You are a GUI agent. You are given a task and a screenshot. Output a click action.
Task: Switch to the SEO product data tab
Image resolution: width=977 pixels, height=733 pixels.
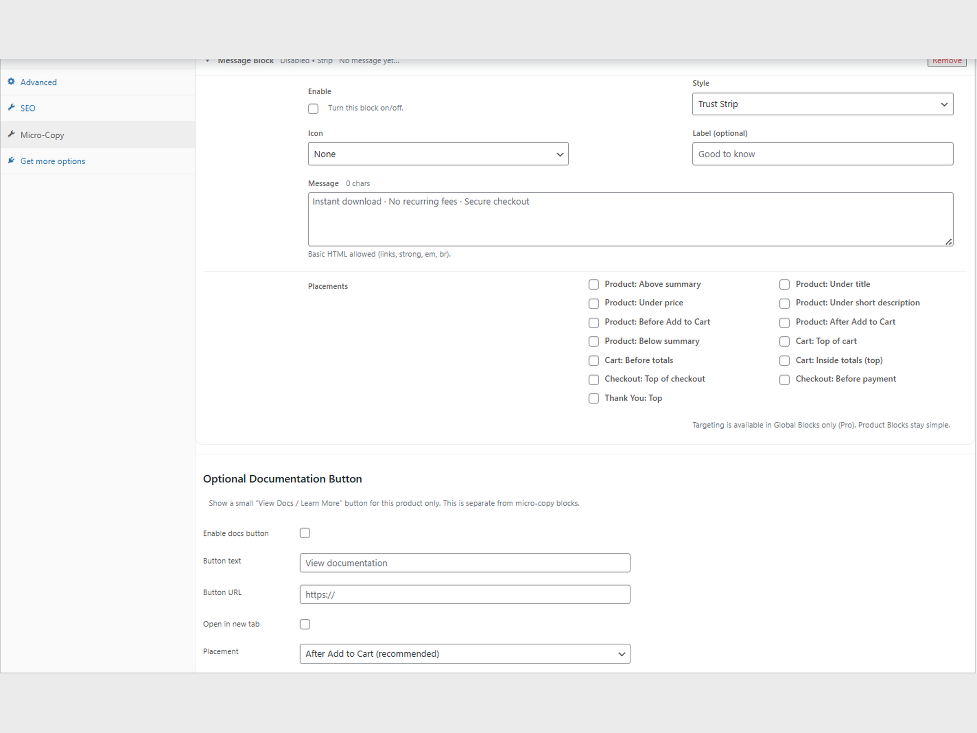28,107
